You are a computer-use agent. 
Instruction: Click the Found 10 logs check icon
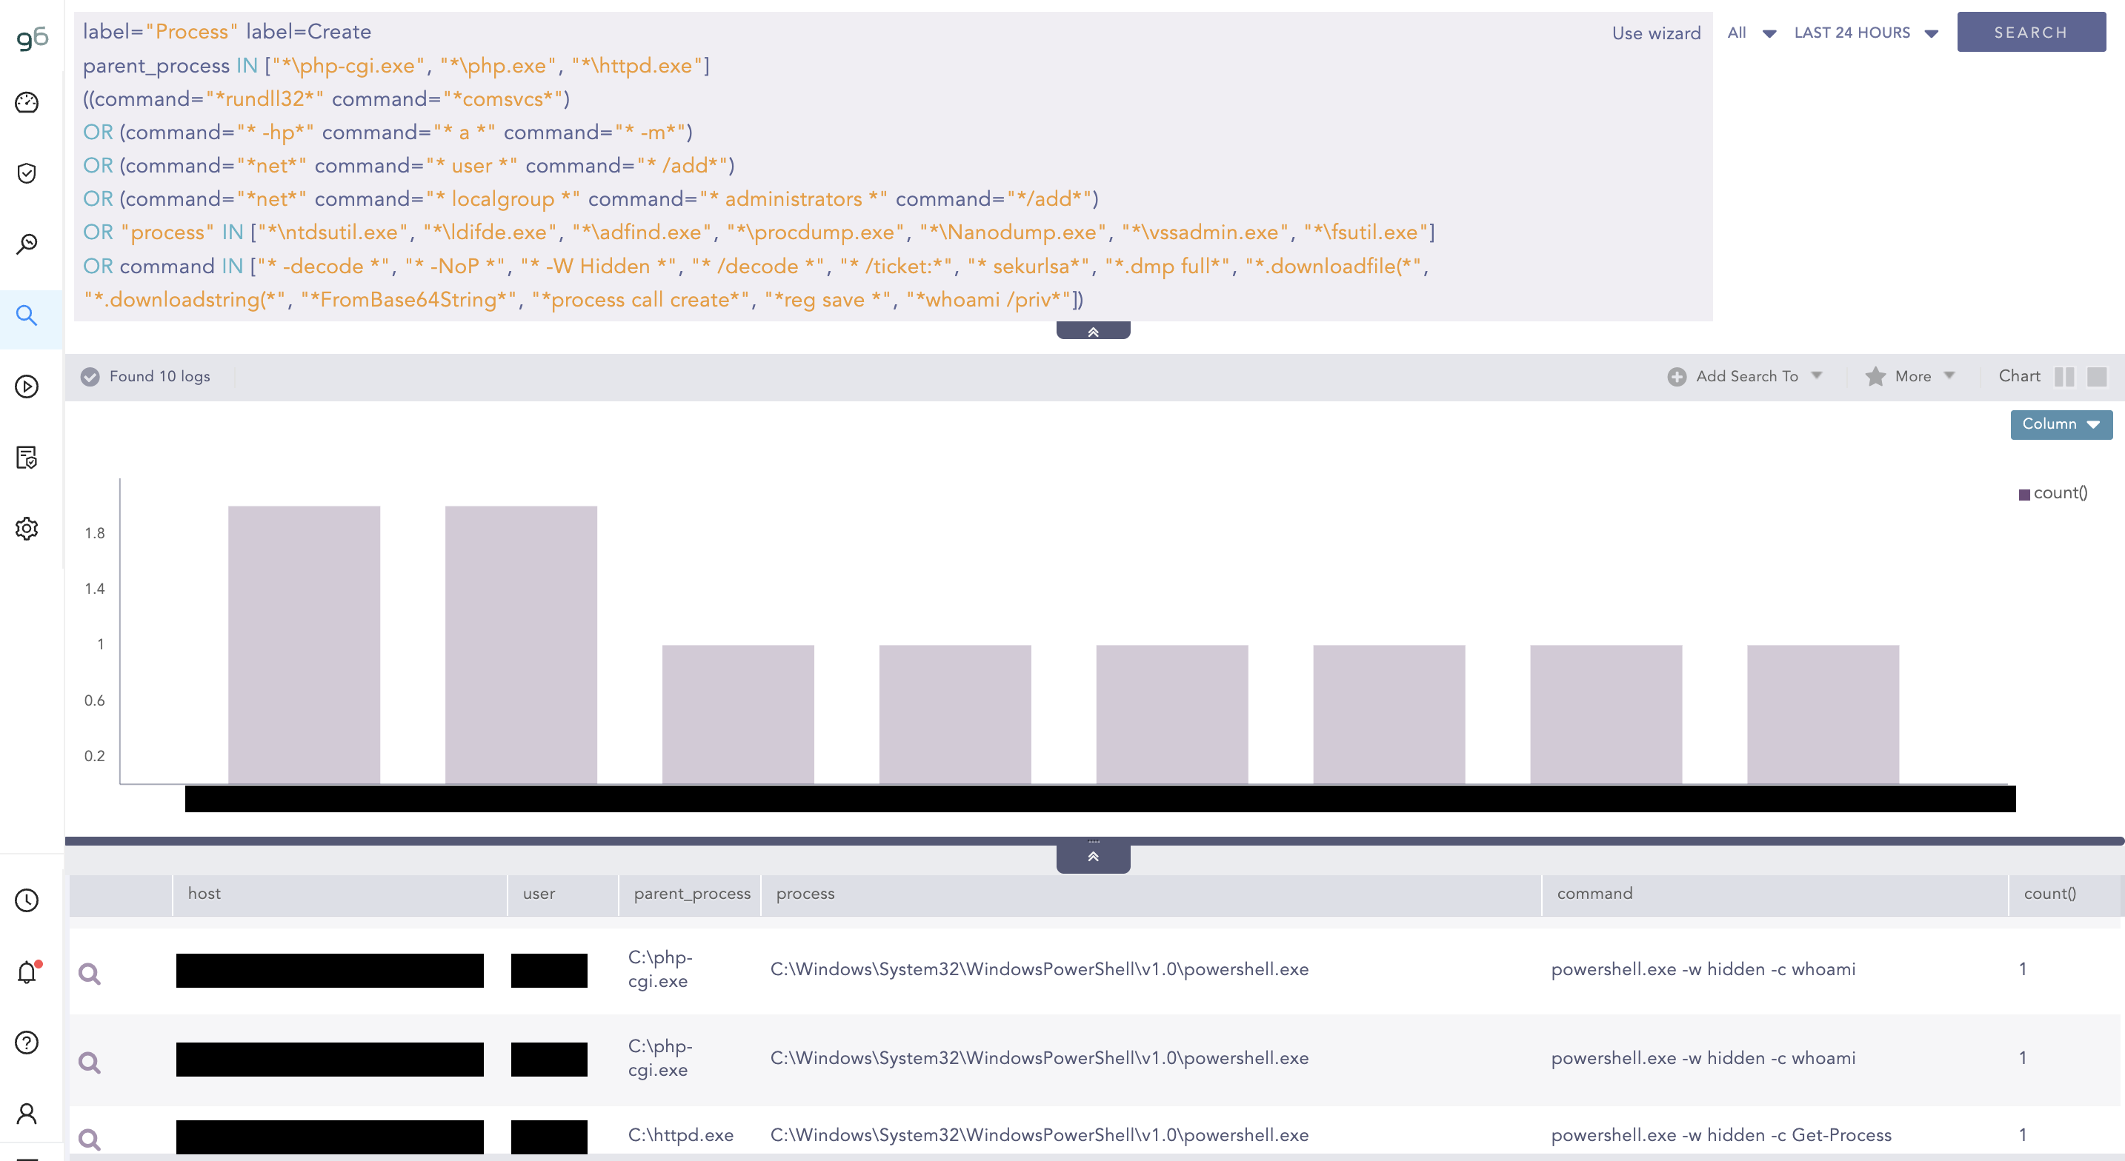[90, 377]
